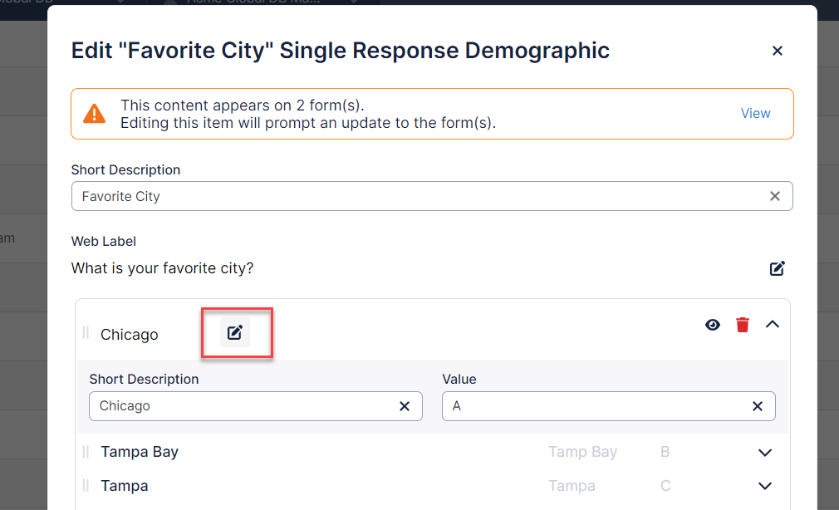Click the orange warning icon
Screen dimensions: 839x510
coord(96,114)
